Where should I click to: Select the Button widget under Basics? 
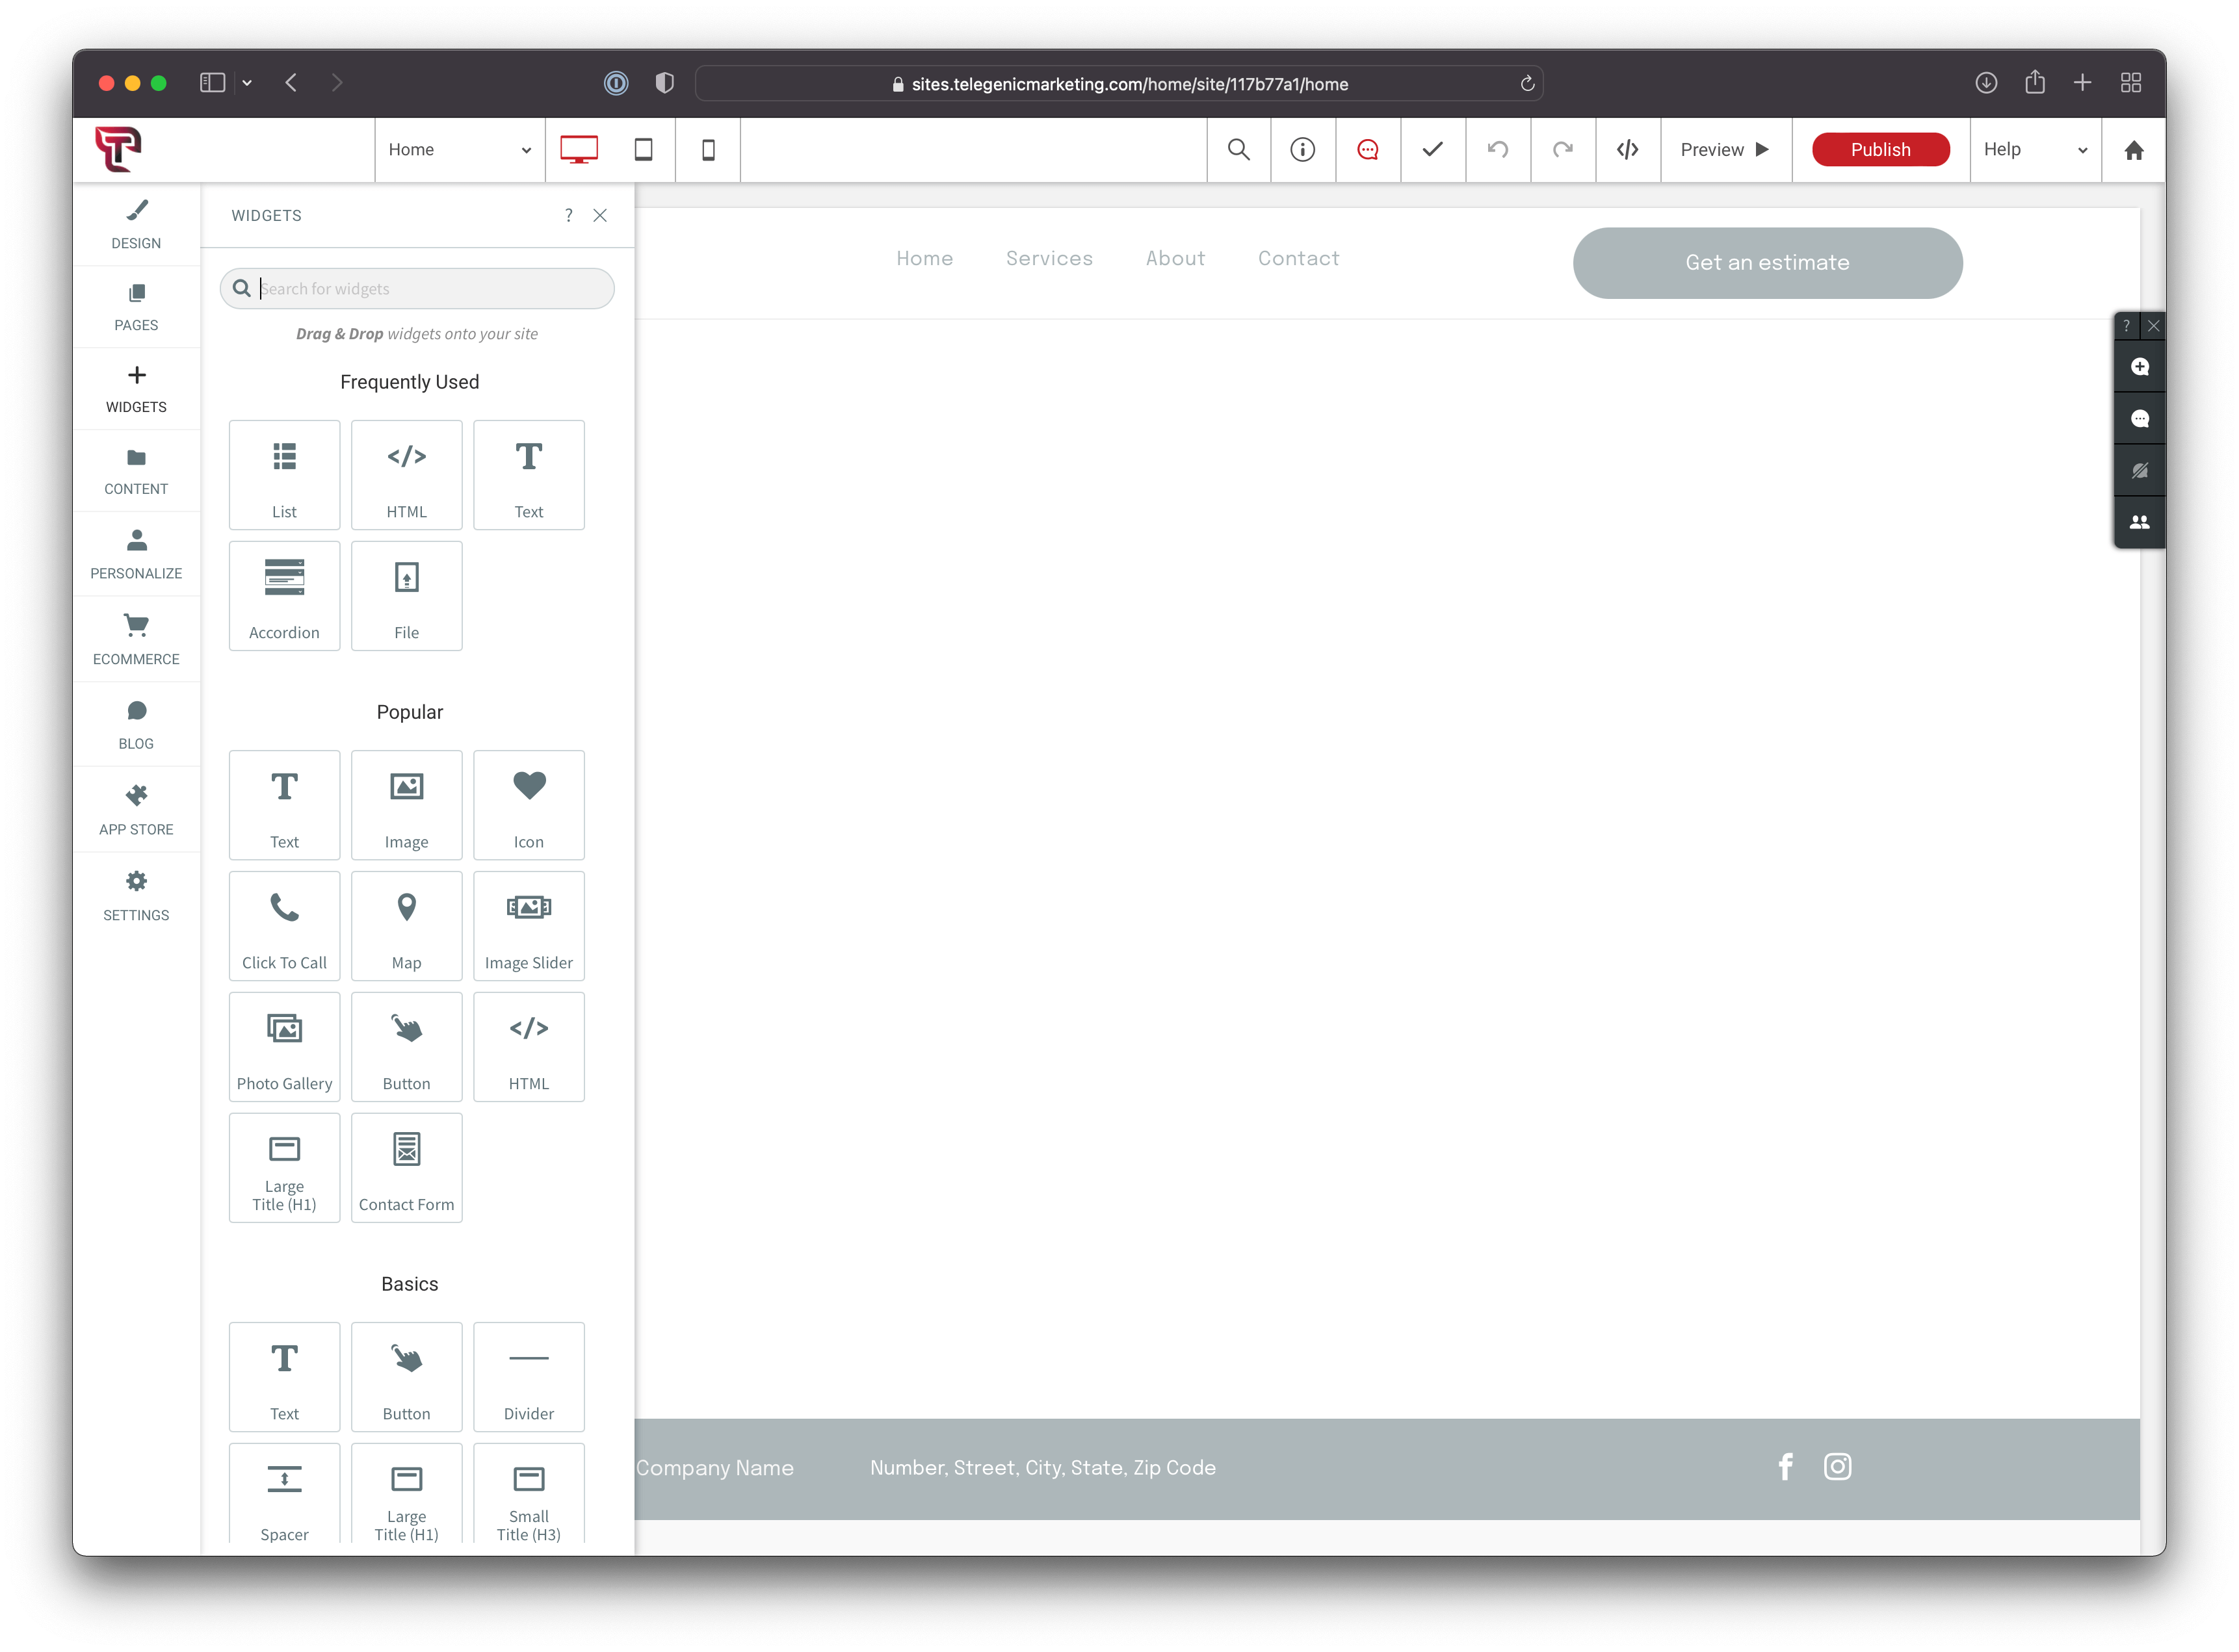pos(406,1377)
